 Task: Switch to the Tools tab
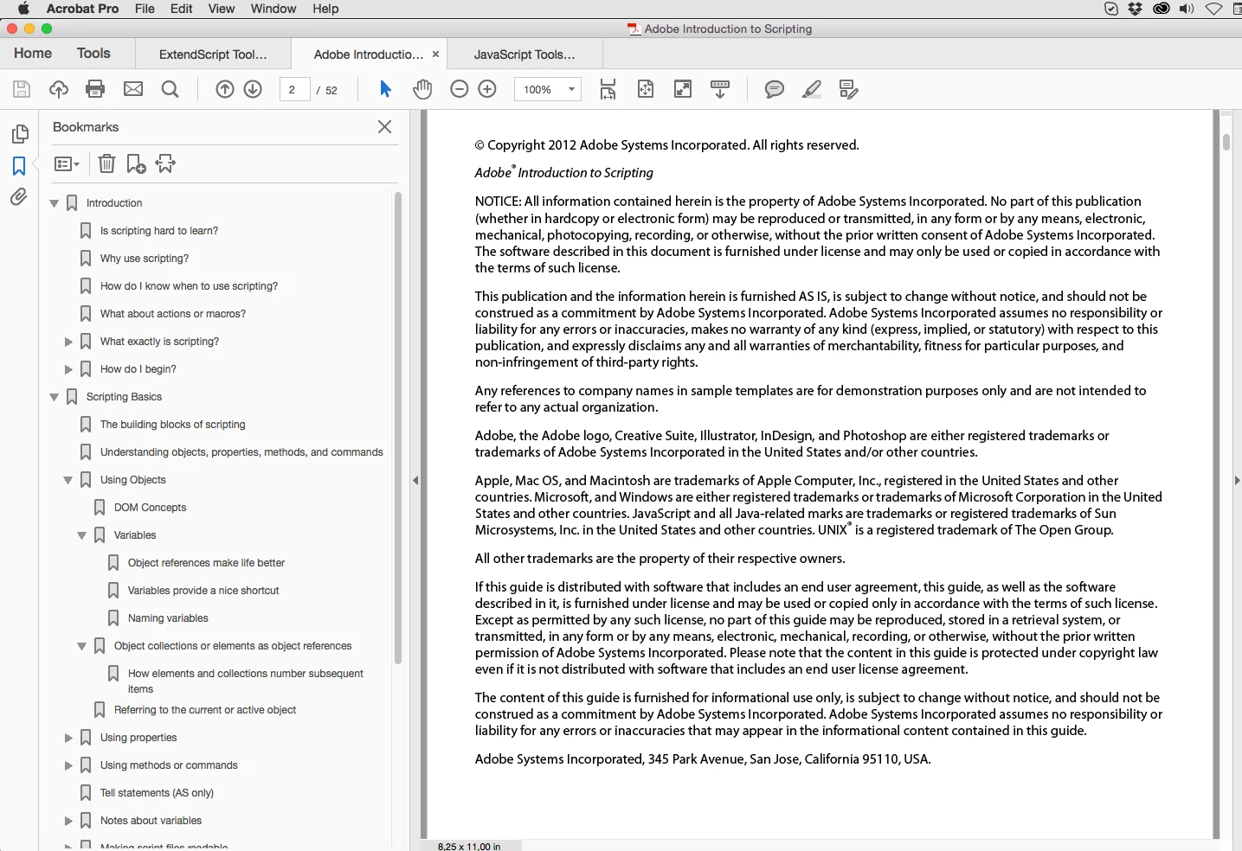tap(93, 53)
